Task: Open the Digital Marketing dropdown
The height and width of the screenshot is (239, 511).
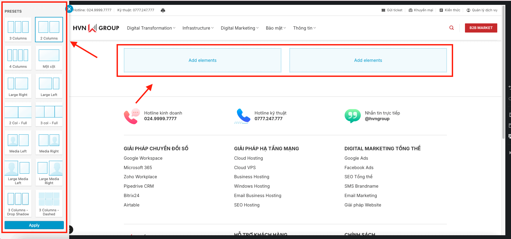Action: 240,28
